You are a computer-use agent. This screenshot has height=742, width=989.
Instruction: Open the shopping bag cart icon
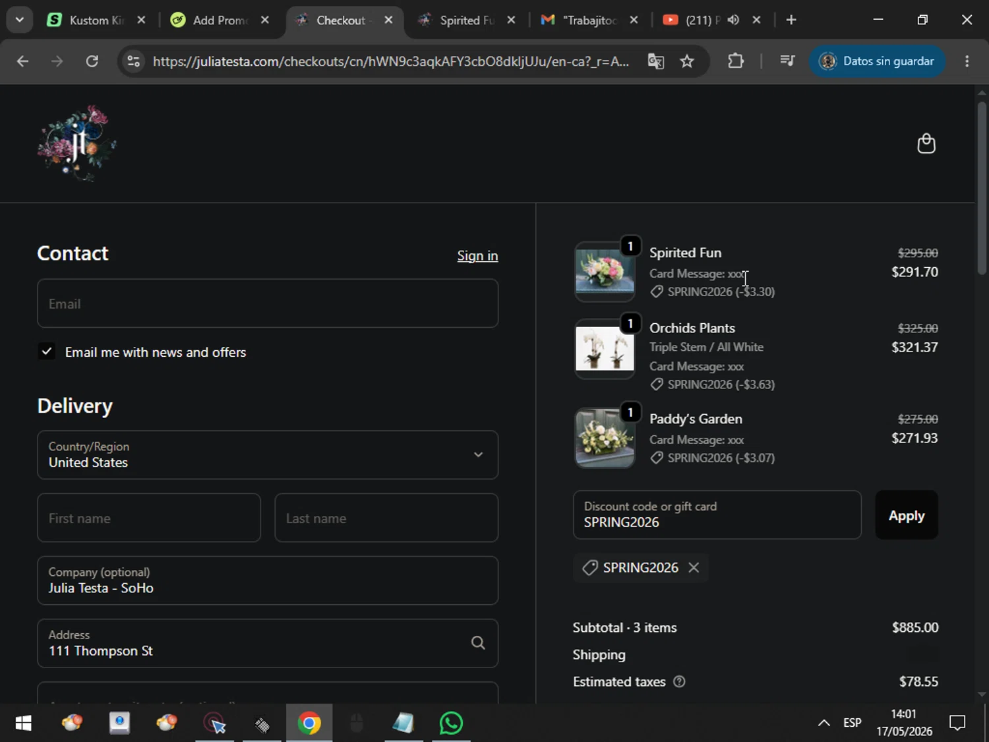pos(926,143)
